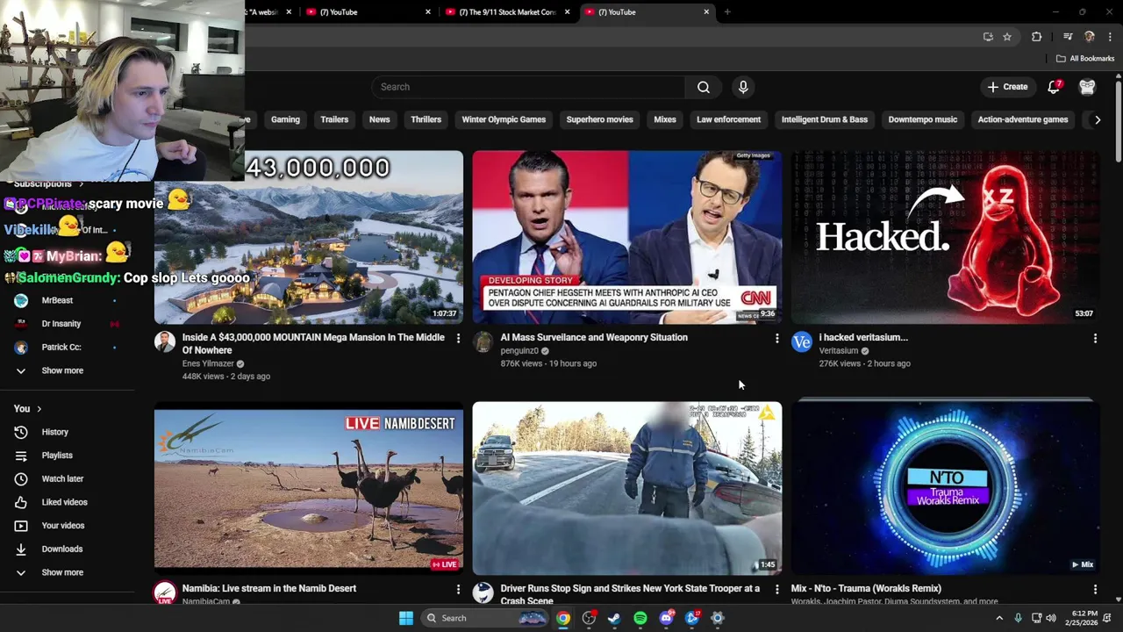Open a new browser tab
Viewport: 1123px width, 632px height.
click(x=727, y=12)
